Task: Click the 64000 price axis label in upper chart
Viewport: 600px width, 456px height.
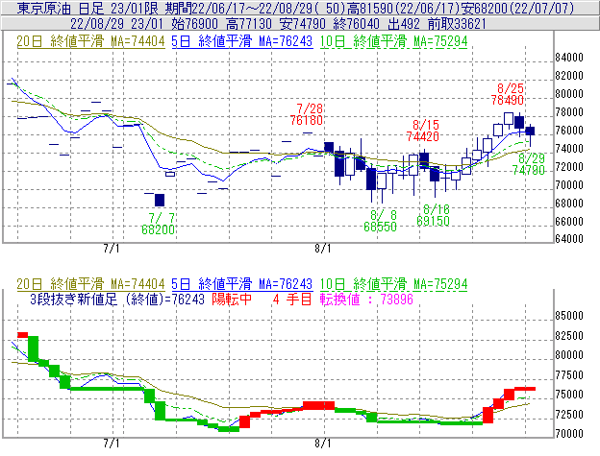Action: coord(569,239)
